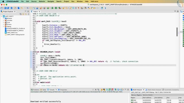Viewport: 184px width, 103px height.
Task: Click the Collapse All icon in Project Explorer
Action: (21, 14)
